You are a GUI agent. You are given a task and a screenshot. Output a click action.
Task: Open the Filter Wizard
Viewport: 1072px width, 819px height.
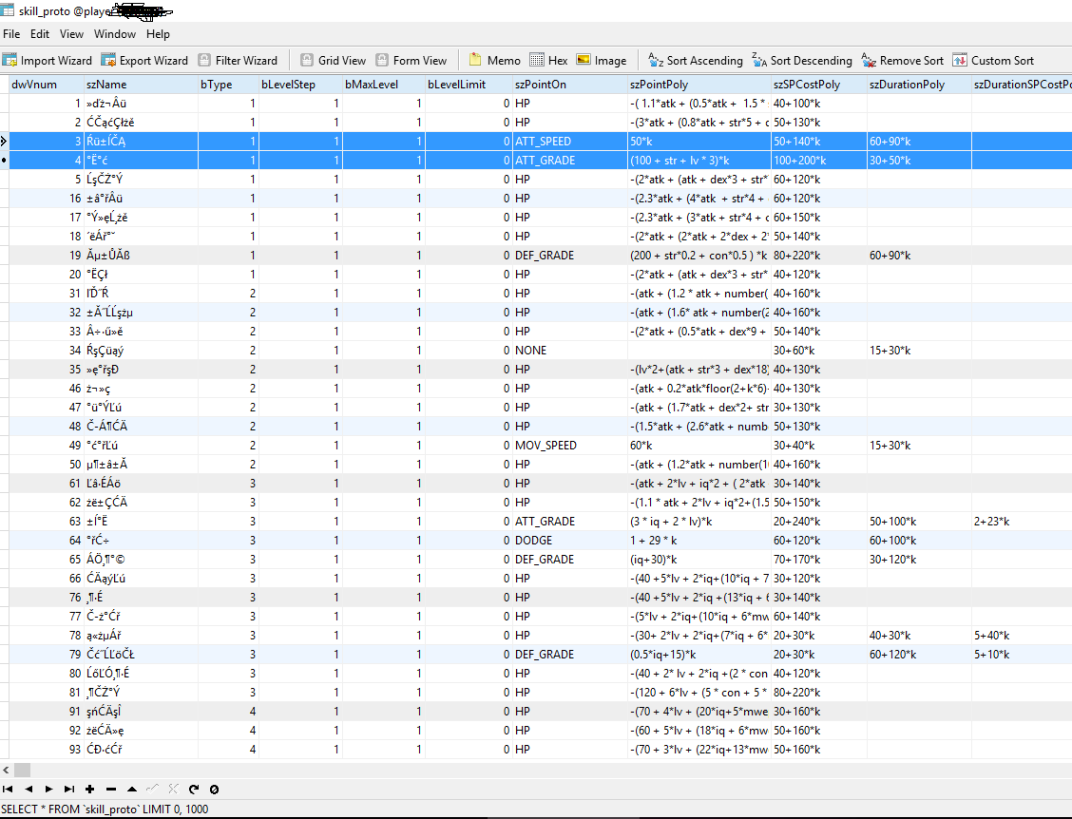(x=238, y=60)
